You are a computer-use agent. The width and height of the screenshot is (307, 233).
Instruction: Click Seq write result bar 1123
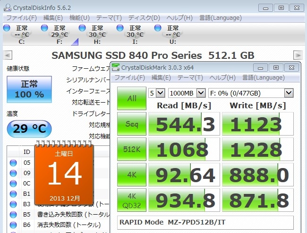point(258,124)
